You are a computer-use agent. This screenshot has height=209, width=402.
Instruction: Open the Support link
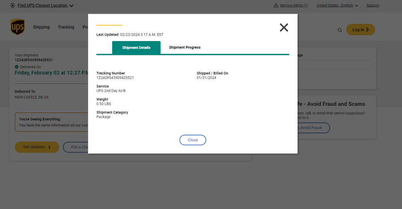click(x=373, y=5)
